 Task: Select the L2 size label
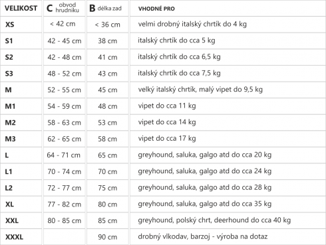pyautogui.click(x=9, y=188)
